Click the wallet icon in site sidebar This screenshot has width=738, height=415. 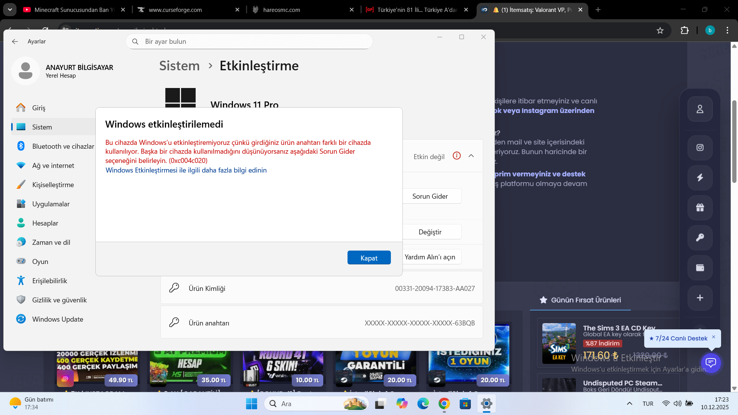point(700,267)
